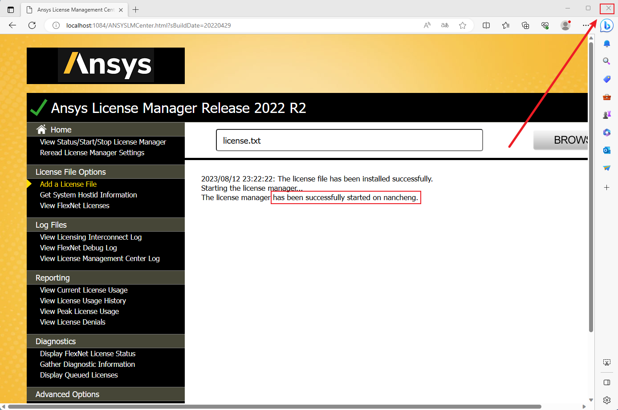Screen dimensions: 618x410
Task: Open the Bing Copilot sidebar button
Action: 606,26
